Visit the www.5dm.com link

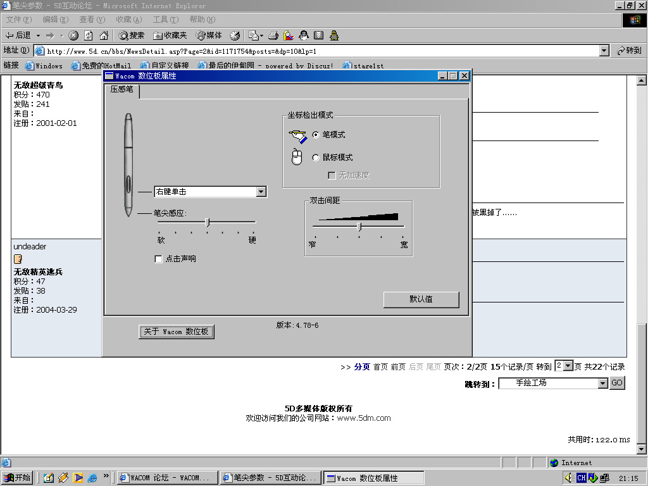pos(364,418)
